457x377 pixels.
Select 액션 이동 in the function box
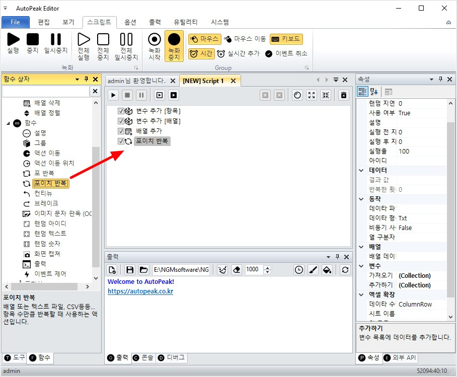(47, 153)
